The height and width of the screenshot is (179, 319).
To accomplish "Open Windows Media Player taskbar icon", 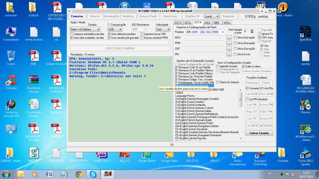I will tap(35, 174).
